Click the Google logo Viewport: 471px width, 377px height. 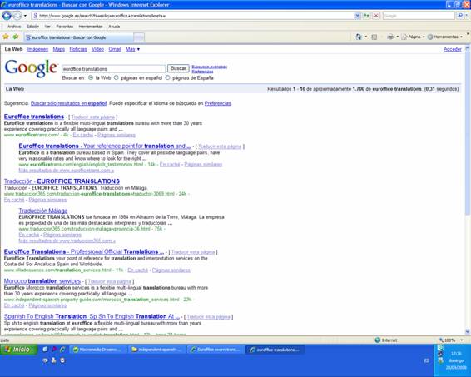click(x=31, y=68)
